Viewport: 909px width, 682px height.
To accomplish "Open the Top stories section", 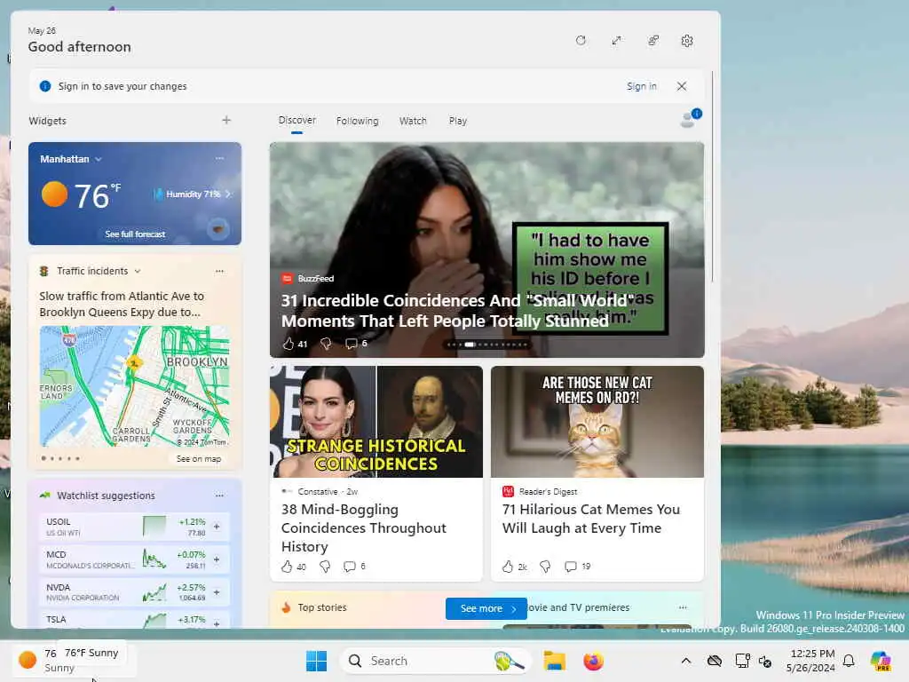I will pyautogui.click(x=321, y=607).
